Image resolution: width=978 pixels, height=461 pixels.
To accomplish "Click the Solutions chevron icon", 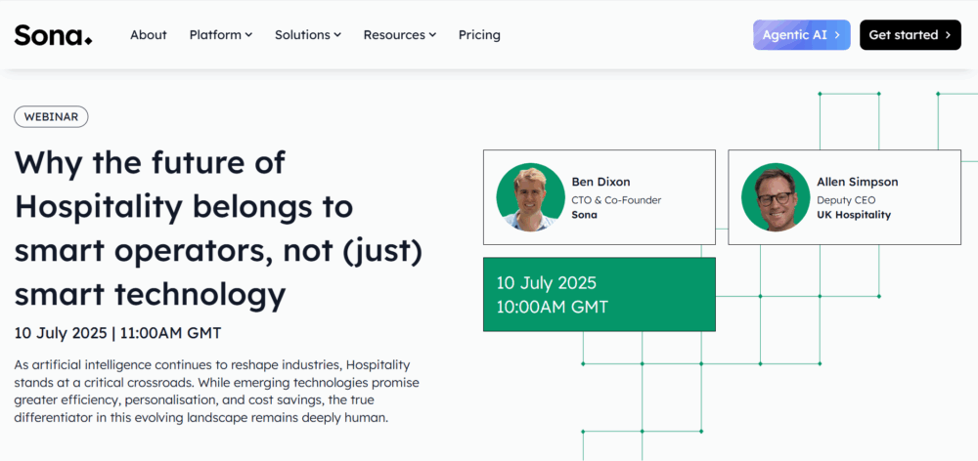I will coord(337,35).
